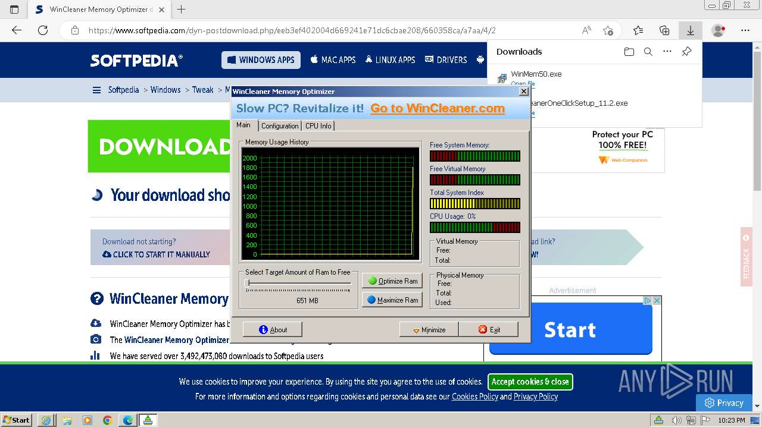Click the Optimize Ram button
Screen dimensions: 762x428
pos(392,281)
